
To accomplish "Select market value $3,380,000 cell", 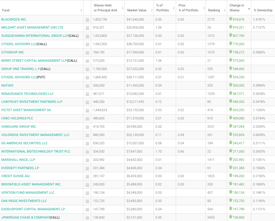I will (x=134, y=209).
